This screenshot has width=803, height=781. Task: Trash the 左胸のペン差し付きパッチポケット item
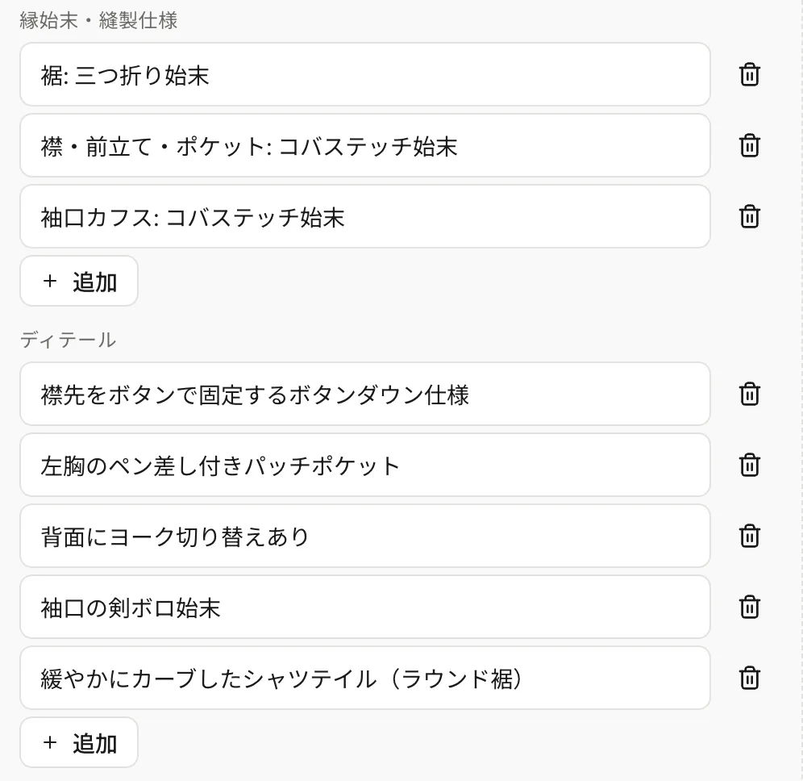(749, 466)
